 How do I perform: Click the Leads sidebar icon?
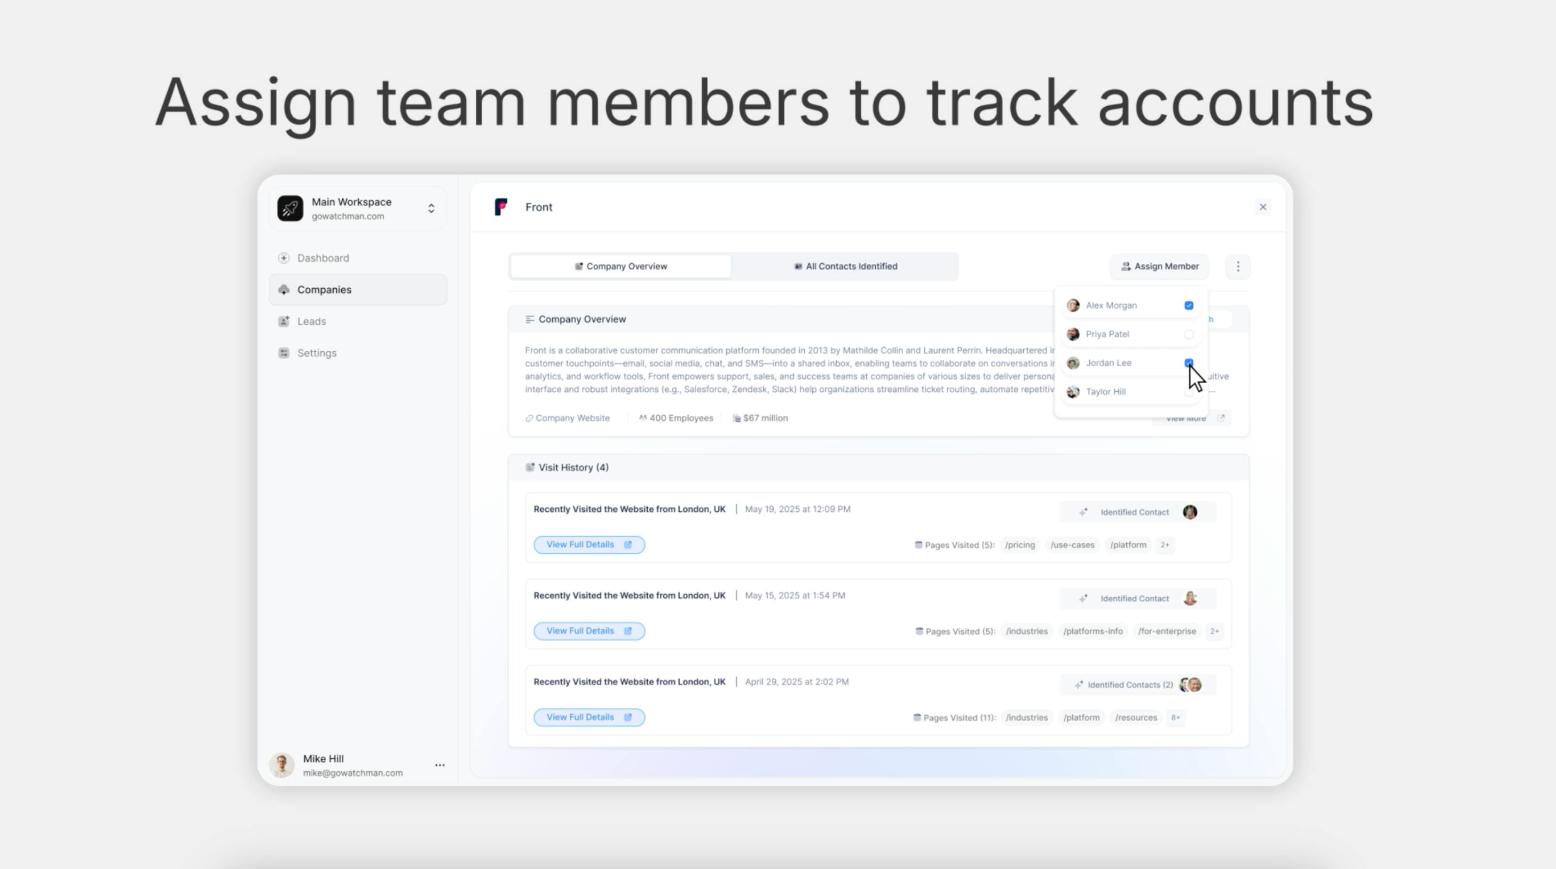pos(284,321)
